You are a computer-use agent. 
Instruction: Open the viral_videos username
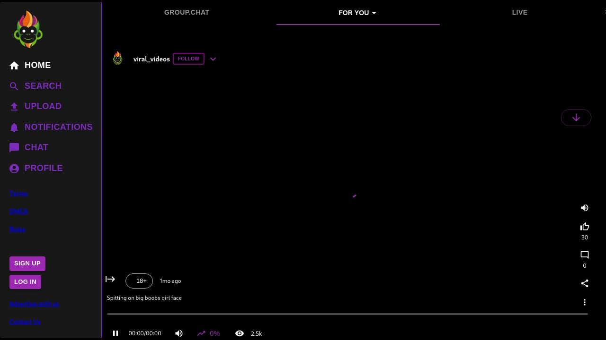tap(151, 59)
